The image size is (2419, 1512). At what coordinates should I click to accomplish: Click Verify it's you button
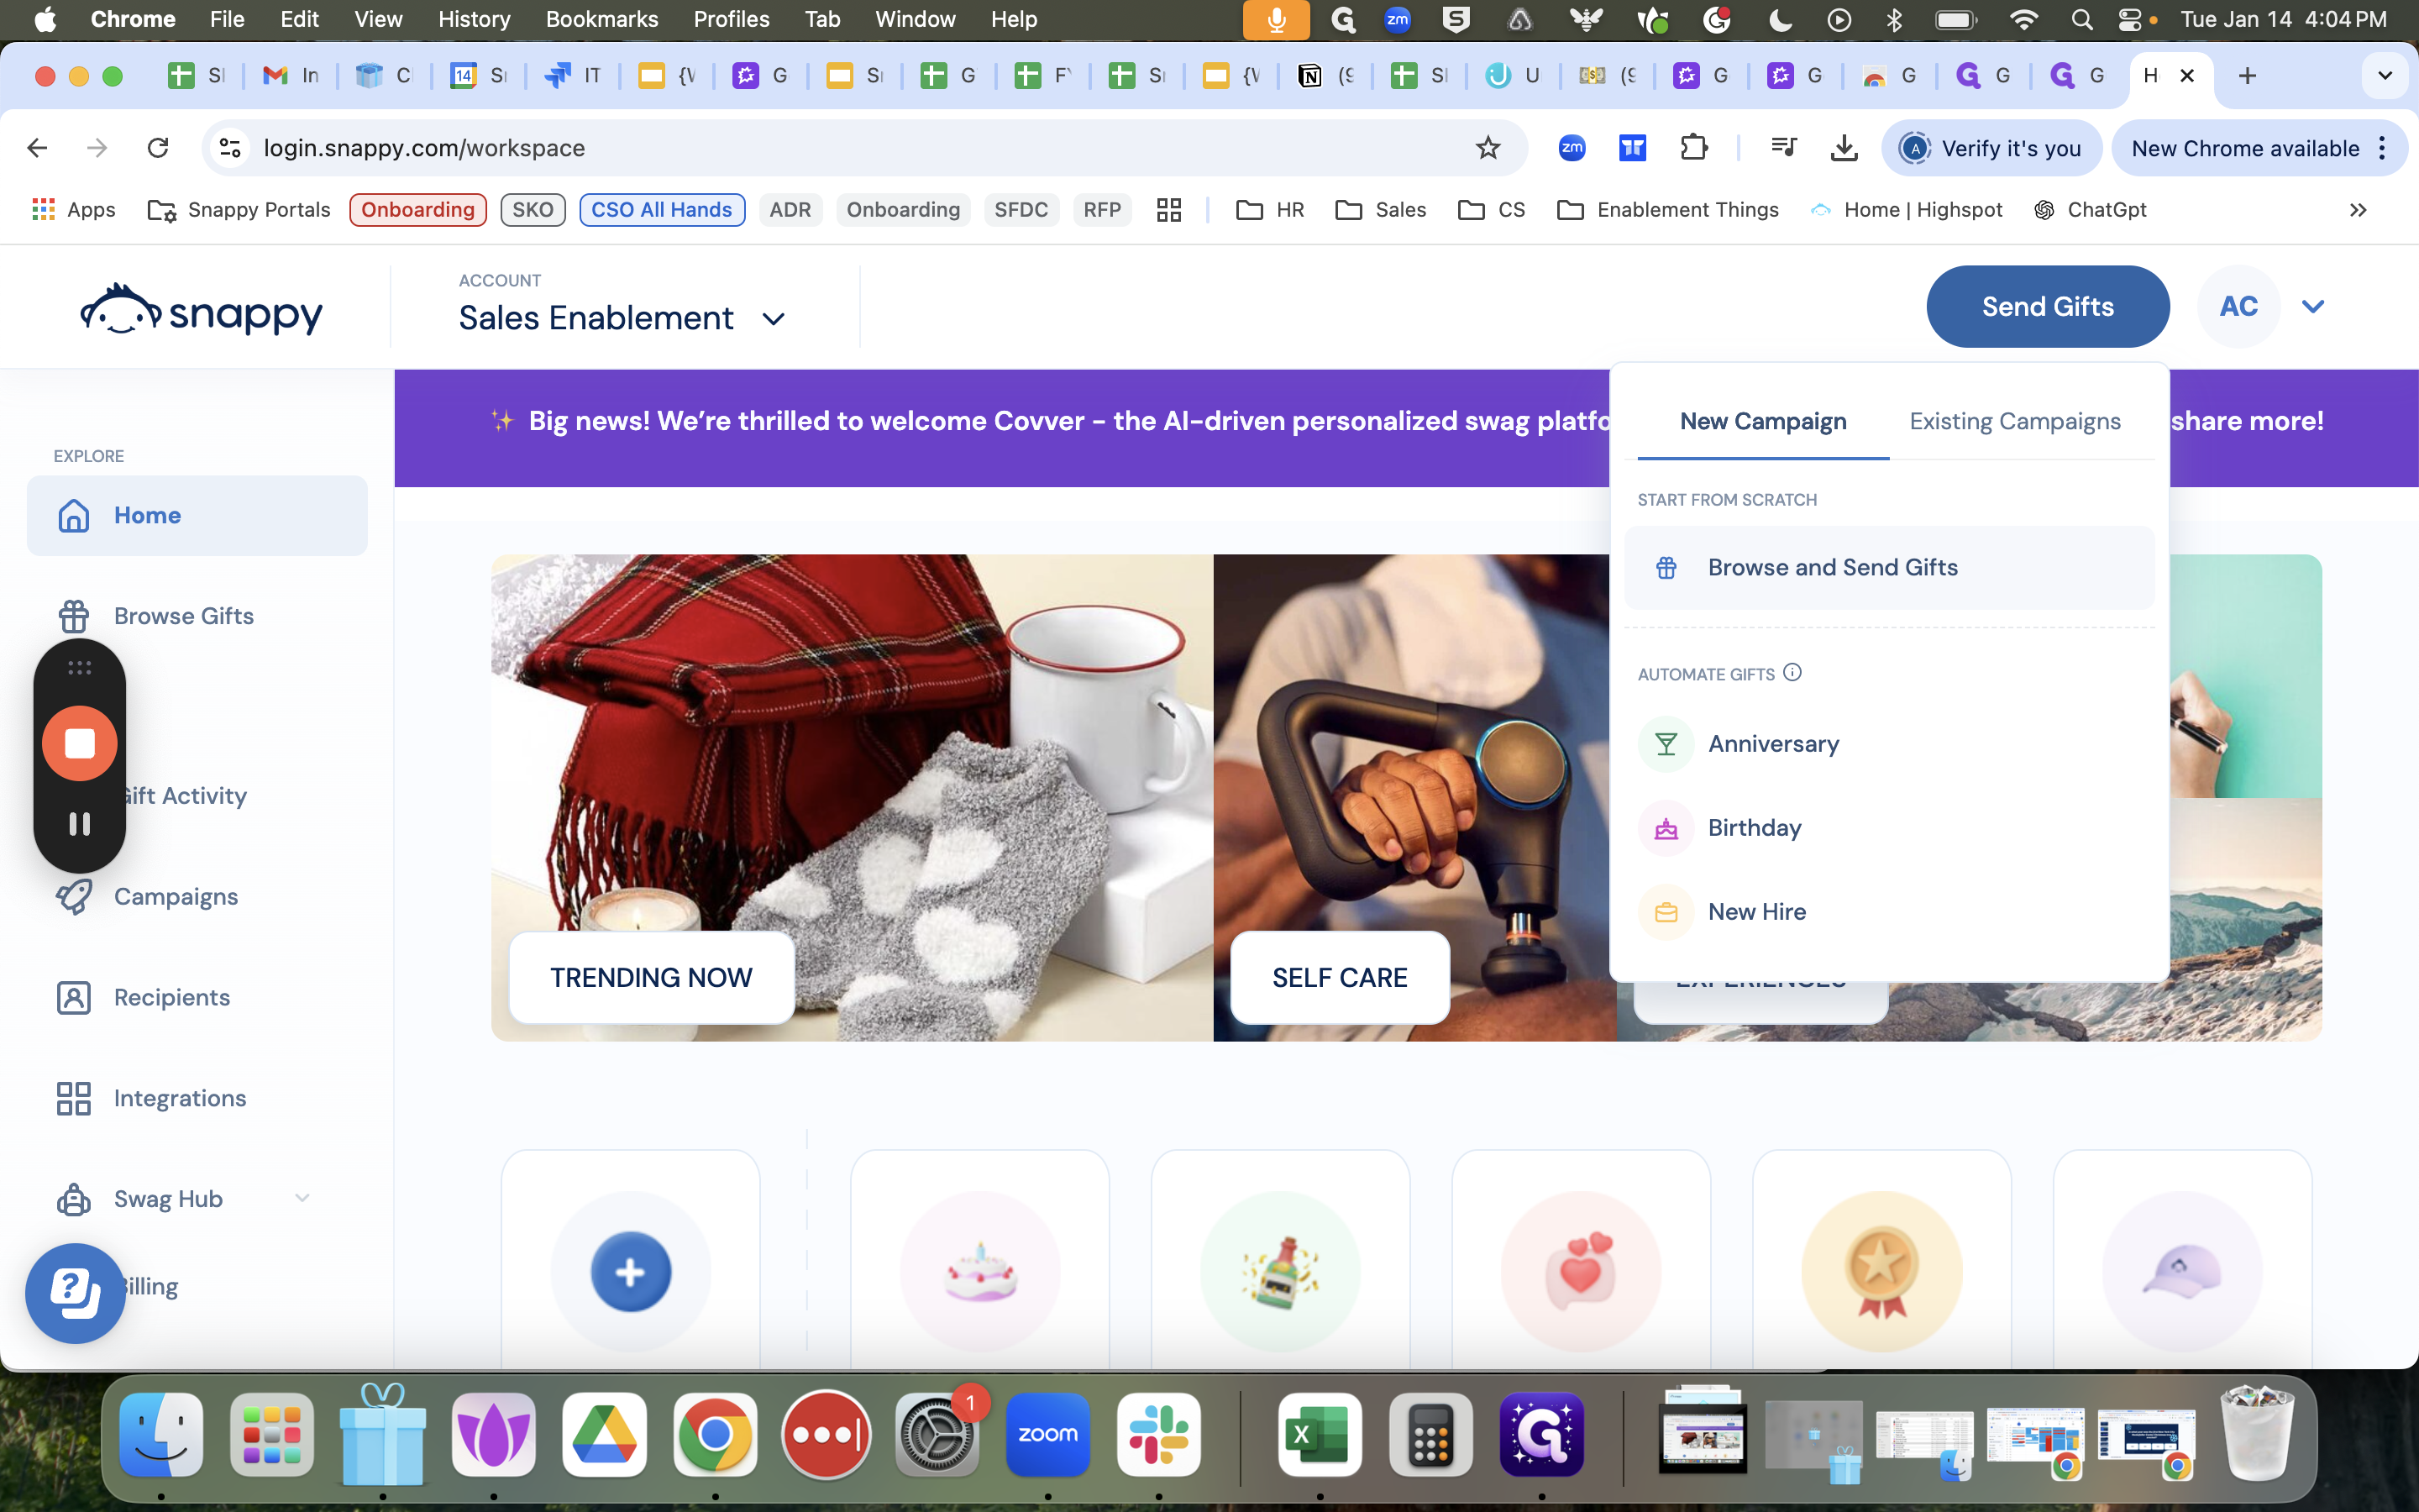[1991, 148]
